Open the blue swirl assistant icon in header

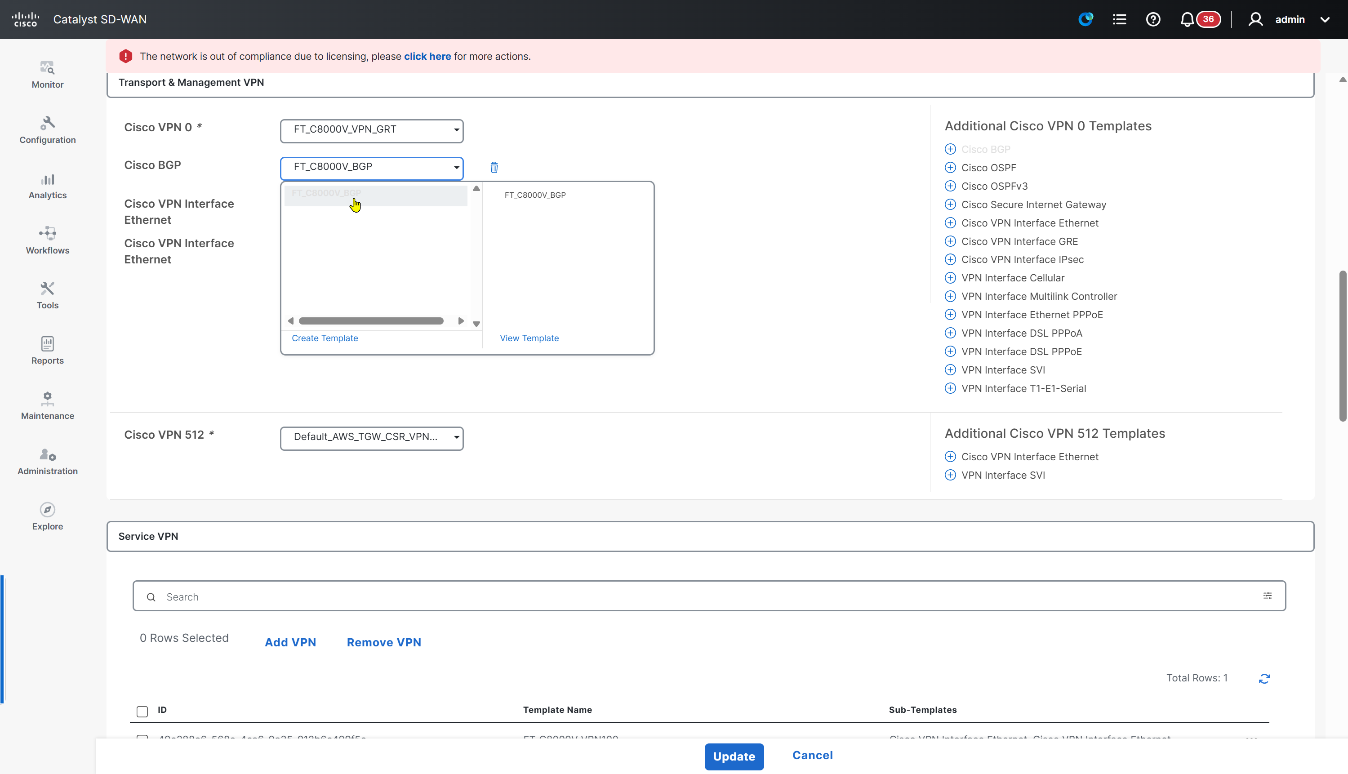click(x=1086, y=20)
